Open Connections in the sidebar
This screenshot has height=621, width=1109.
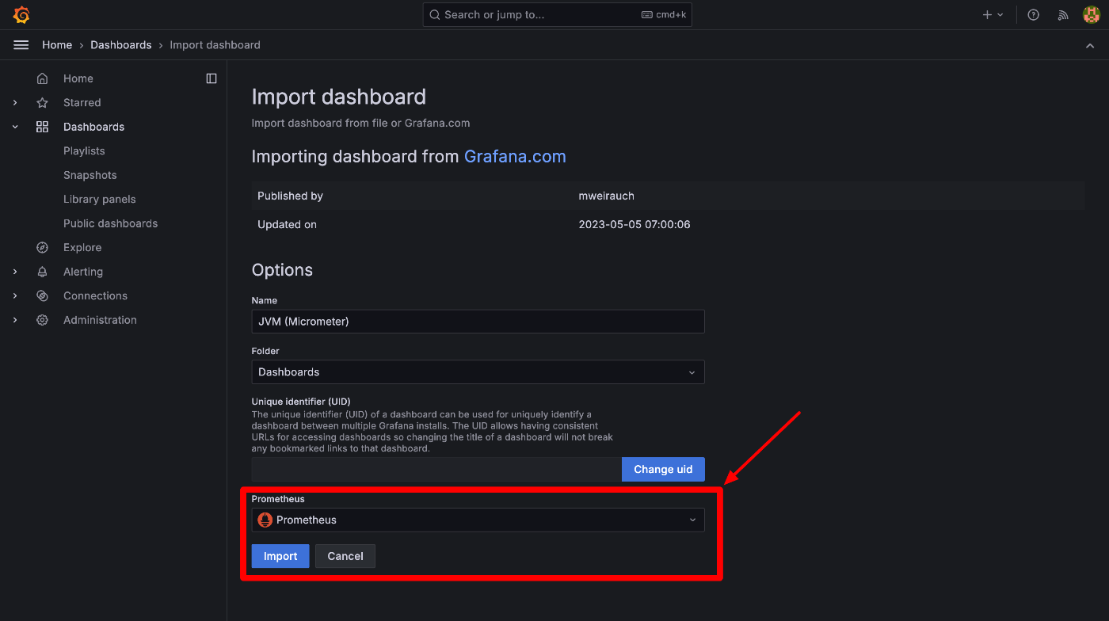[95, 296]
